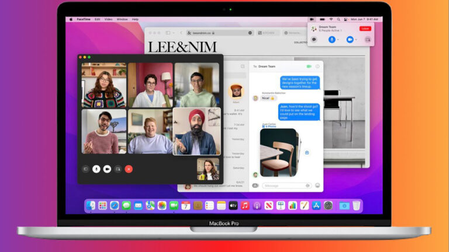Open Photos from the Dock
The image size is (449, 252).
point(162,206)
